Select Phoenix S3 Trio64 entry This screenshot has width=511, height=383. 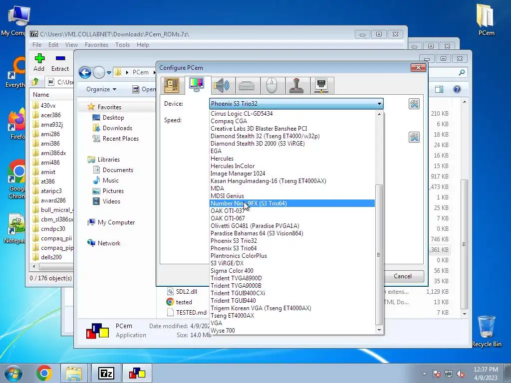pyautogui.click(x=292, y=248)
